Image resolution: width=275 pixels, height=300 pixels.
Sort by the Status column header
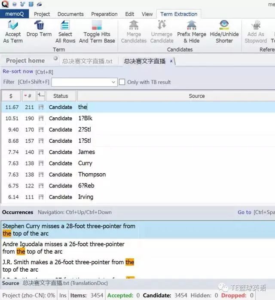(61, 96)
